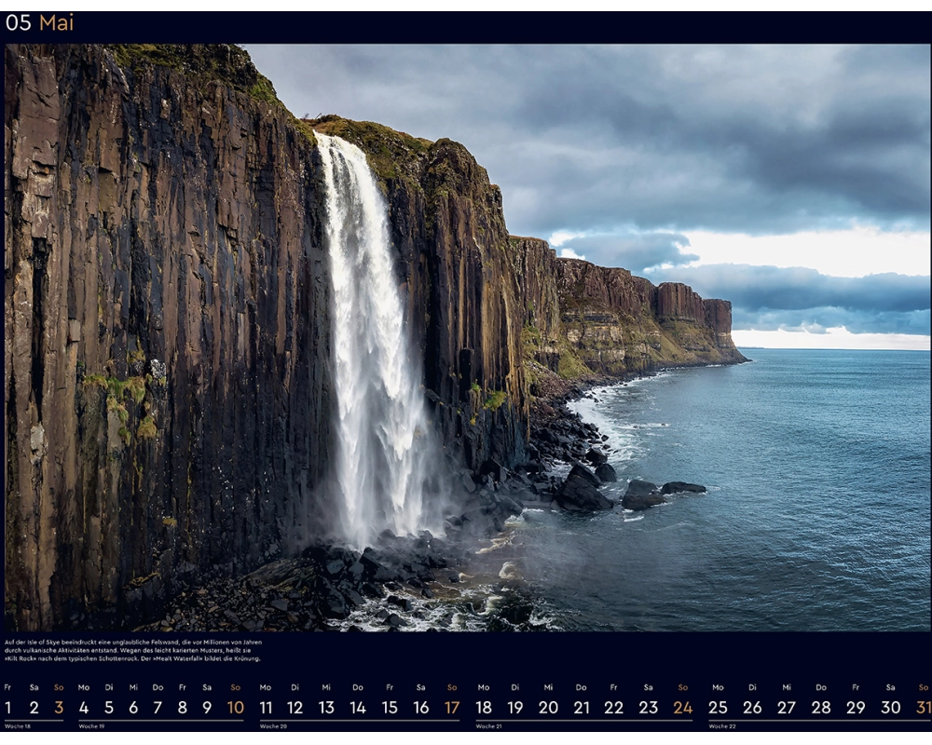932x745 pixels.
Task: Click date 4 under Monday
Action: click(x=83, y=707)
